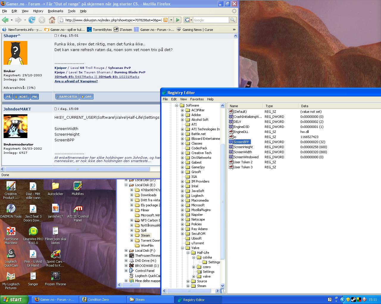
Task: Select the ScreenWidth registry value
Action: (243, 152)
